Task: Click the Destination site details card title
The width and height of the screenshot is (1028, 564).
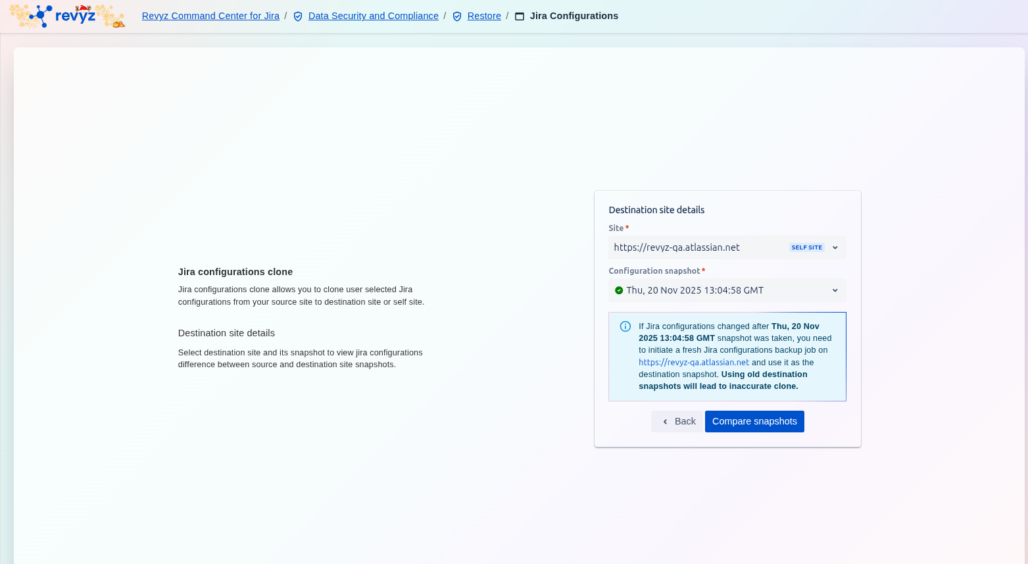Action: point(656,210)
